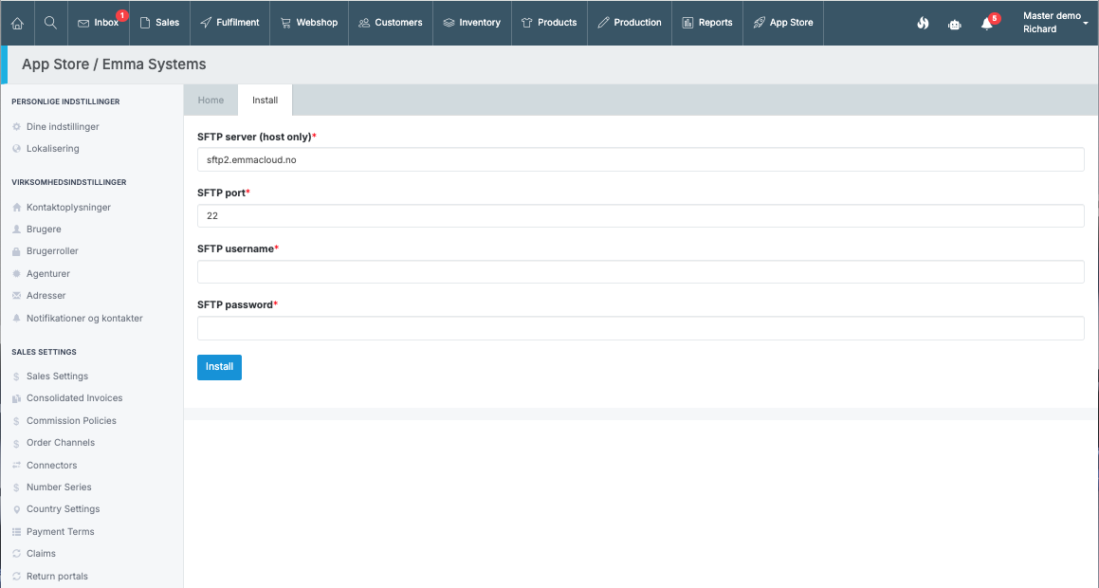Open Dine indstillinger link
The height and width of the screenshot is (588, 1099).
[x=64, y=127]
